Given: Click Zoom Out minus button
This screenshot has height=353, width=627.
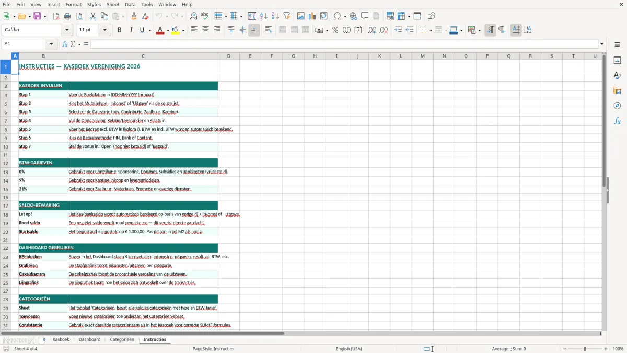Looking at the screenshot, I should click(x=564, y=349).
